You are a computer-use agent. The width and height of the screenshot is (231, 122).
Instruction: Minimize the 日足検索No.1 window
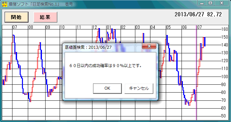[x=202, y=3]
